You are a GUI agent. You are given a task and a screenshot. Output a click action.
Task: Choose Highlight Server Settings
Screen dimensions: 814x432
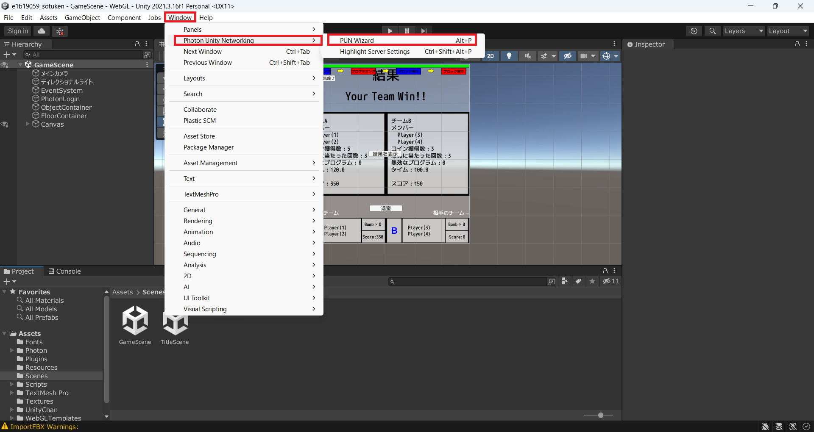403,51
